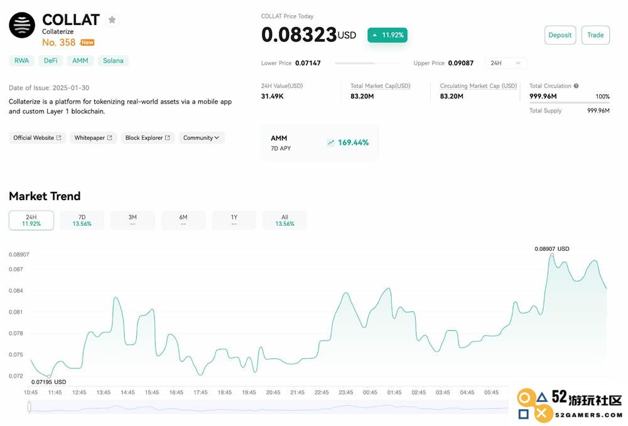Click the AMM tag
Image resolution: width=628 pixels, height=426 pixels.
[80, 61]
